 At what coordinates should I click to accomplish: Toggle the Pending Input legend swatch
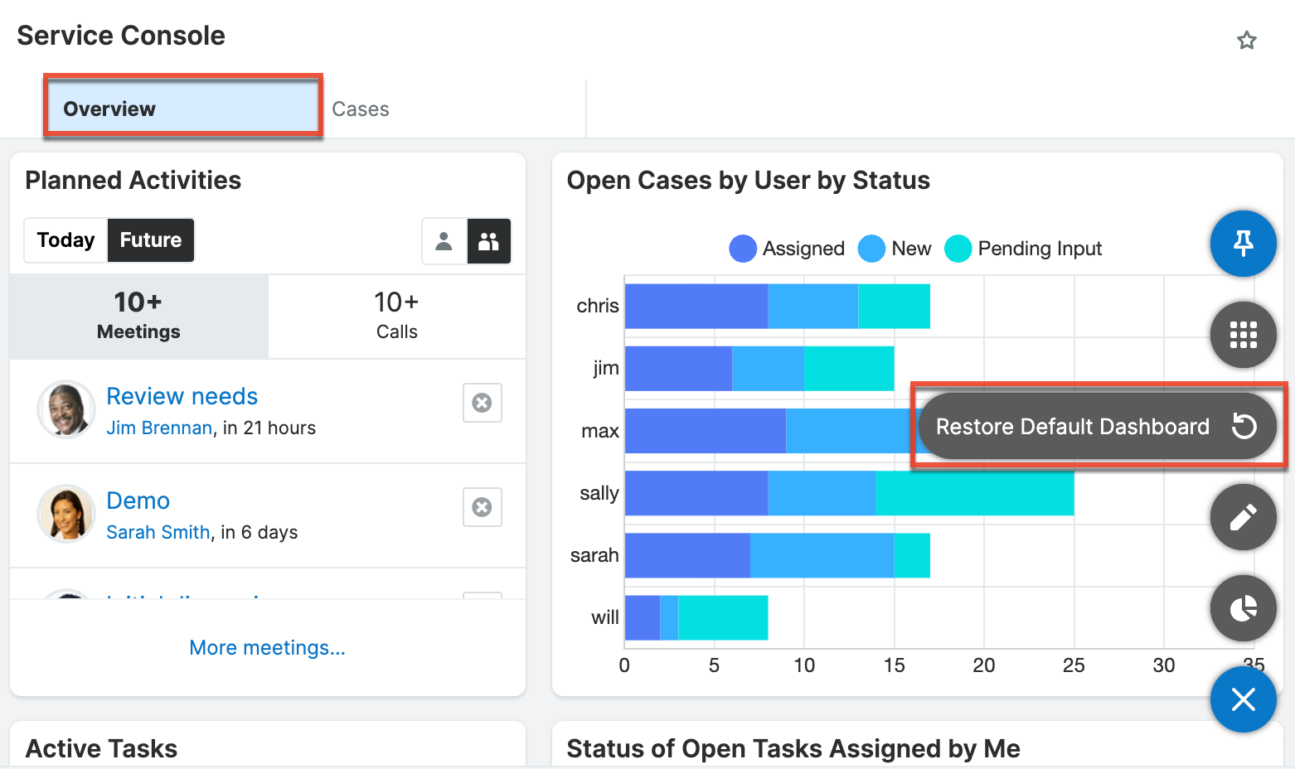click(x=958, y=249)
